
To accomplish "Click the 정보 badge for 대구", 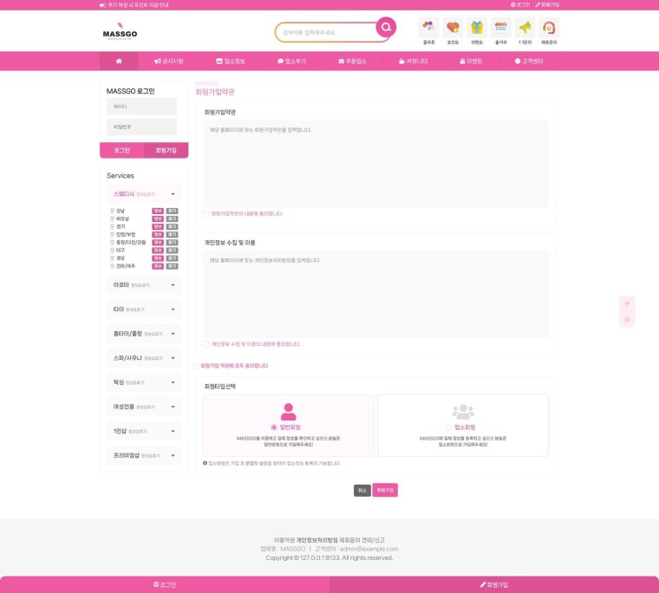I will coord(158,251).
